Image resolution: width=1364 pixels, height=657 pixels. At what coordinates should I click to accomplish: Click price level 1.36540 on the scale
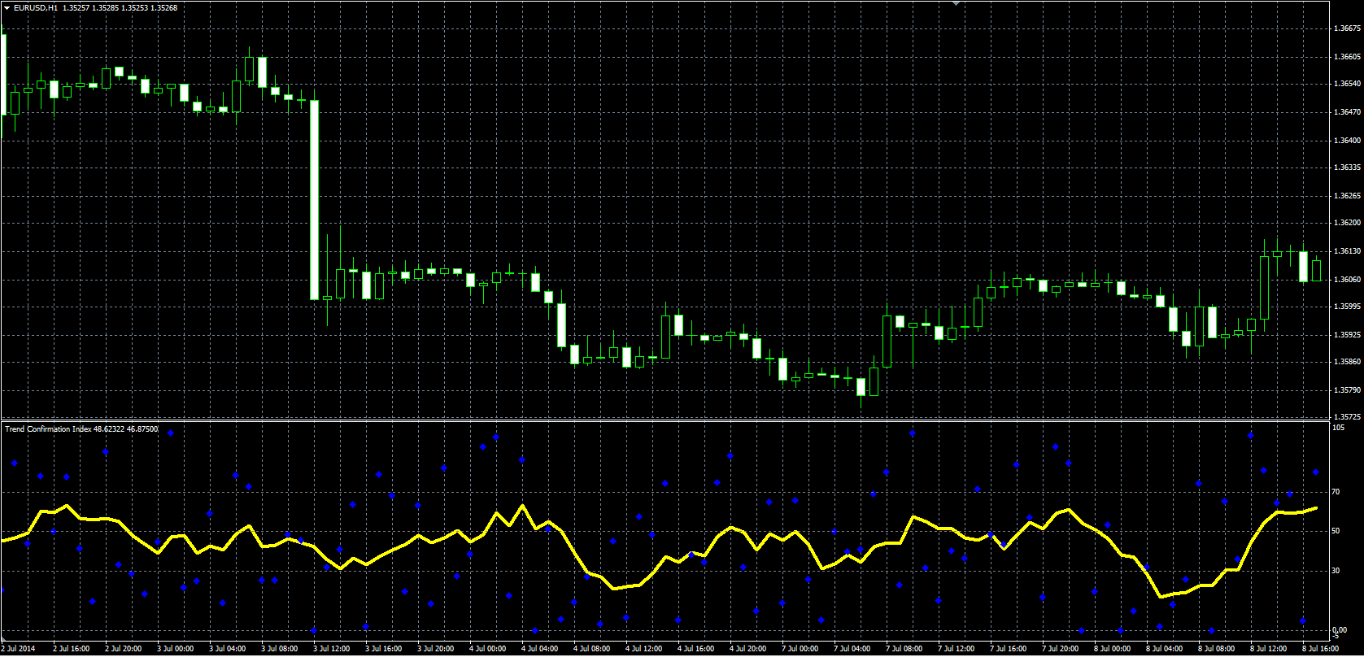[x=1347, y=84]
